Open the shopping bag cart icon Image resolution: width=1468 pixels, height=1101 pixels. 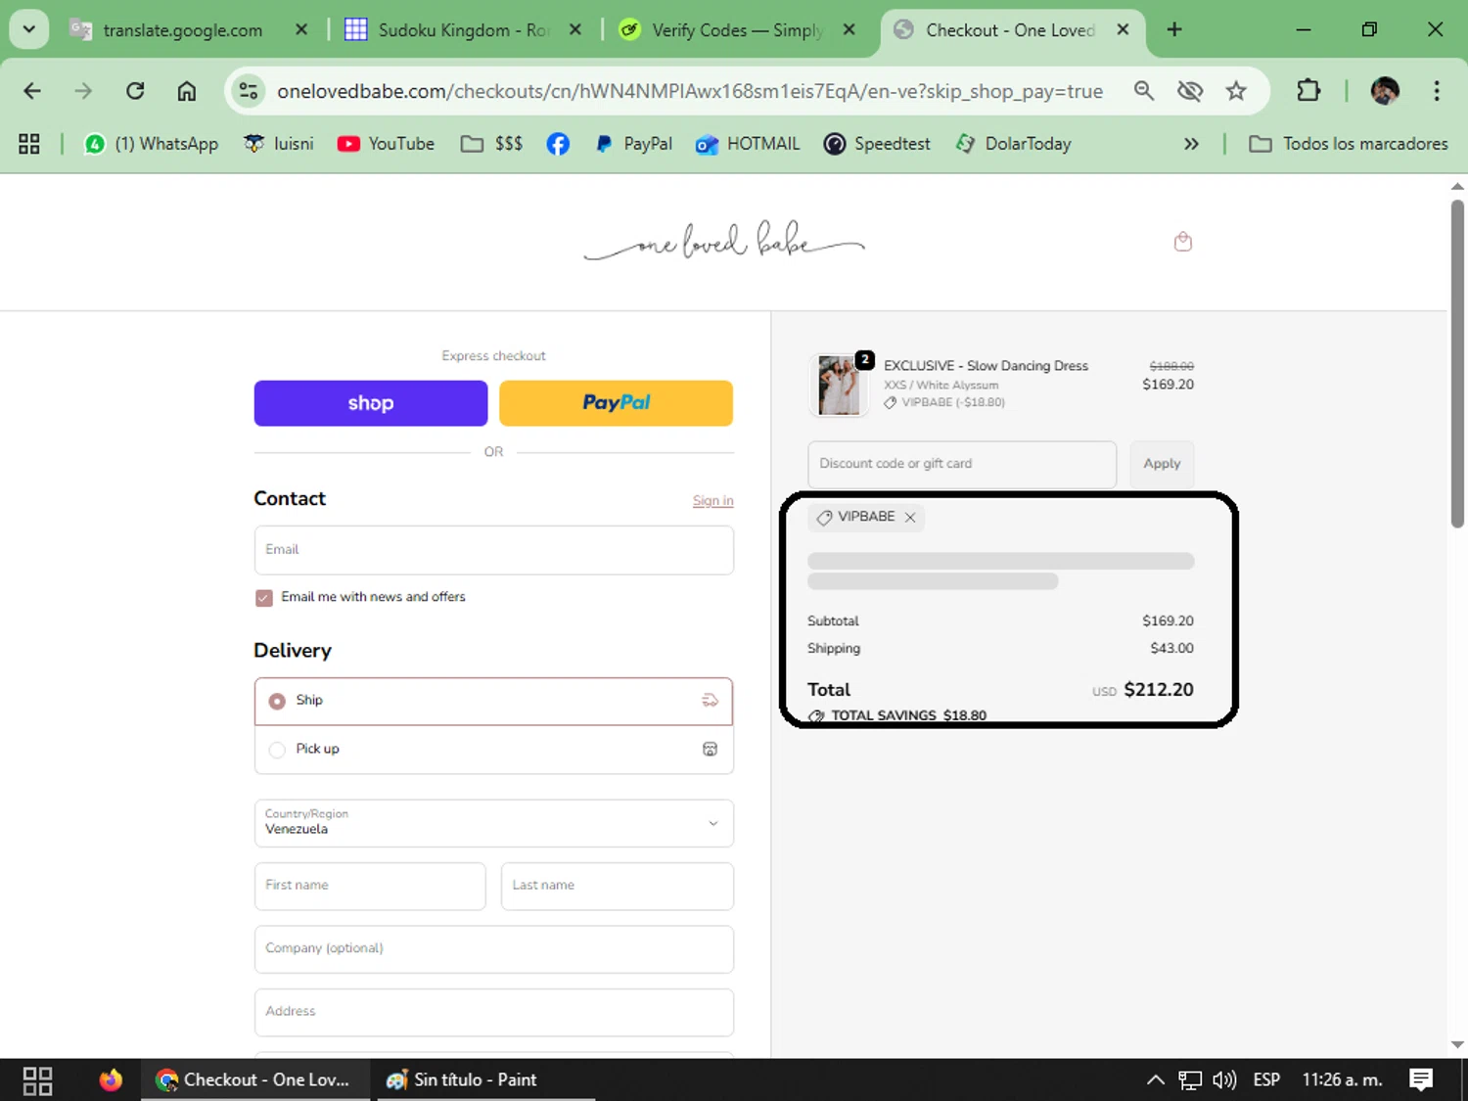point(1182,242)
